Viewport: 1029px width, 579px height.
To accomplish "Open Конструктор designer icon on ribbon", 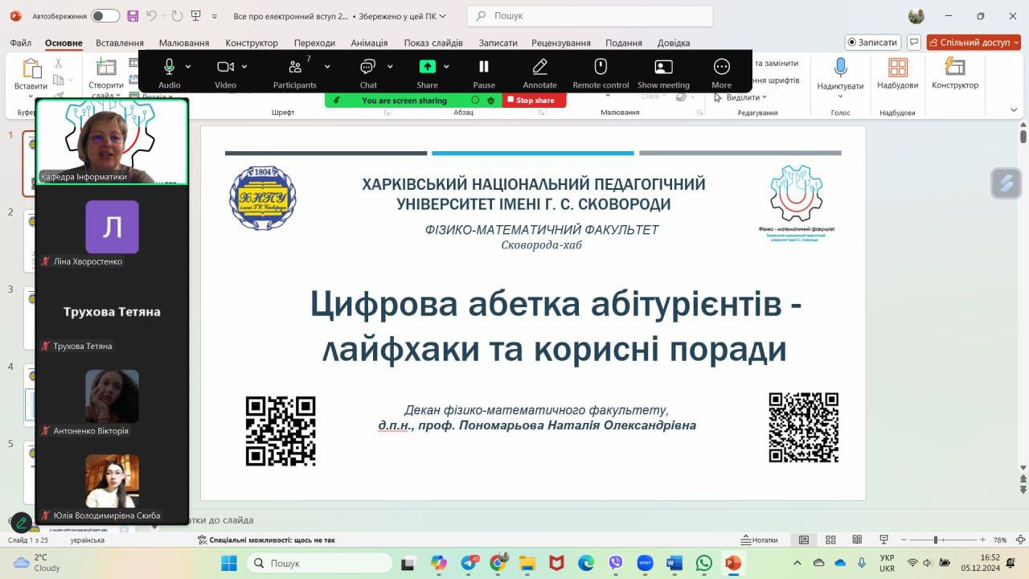I will (x=955, y=66).
